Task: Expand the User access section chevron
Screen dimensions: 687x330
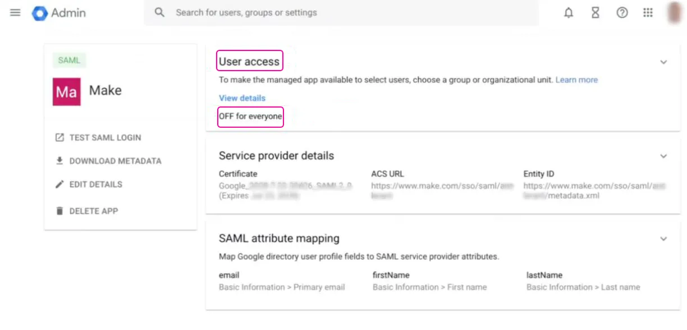Action: point(663,62)
